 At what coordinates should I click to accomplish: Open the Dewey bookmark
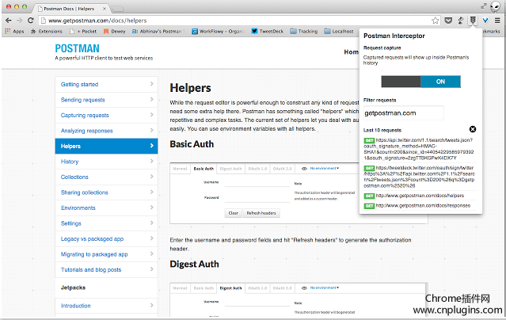tap(115, 32)
